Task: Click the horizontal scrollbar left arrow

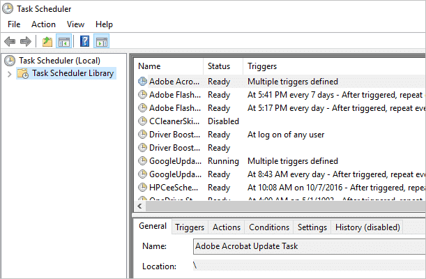Action: pyautogui.click(x=139, y=206)
